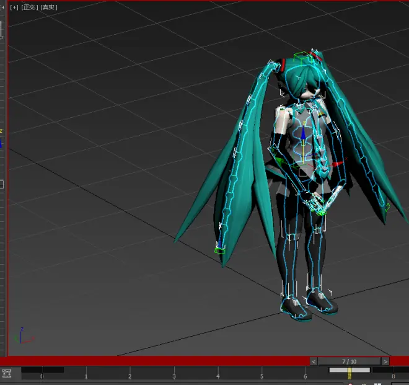The width and height of the screenshot is (409, 385).
Task: Click the red axis arrow of the move gizmo
Action: pyautogui.click(x=338, y=164)
